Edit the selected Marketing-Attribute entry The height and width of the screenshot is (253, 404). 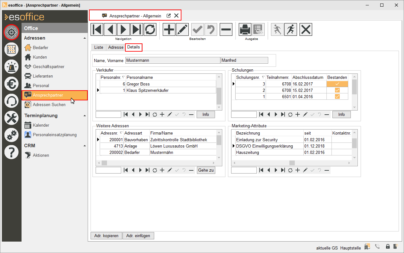click(305, 170)
